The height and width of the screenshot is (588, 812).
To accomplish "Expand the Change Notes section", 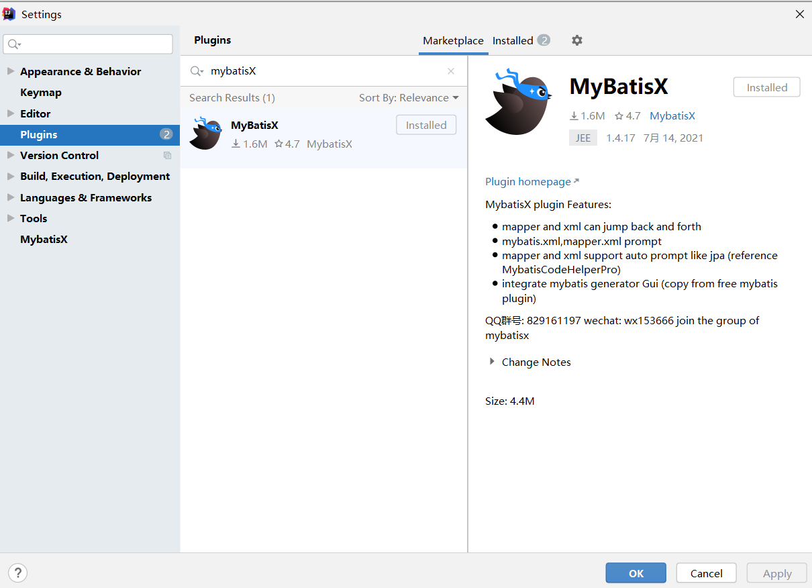I will tap(492, 362).
